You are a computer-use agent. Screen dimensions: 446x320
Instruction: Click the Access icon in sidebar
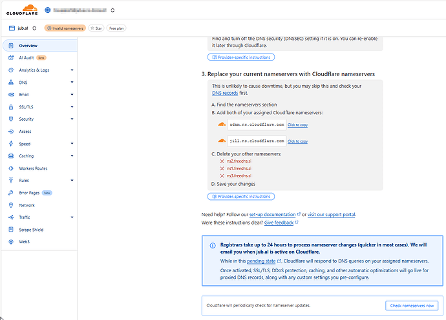pos(11,132)
